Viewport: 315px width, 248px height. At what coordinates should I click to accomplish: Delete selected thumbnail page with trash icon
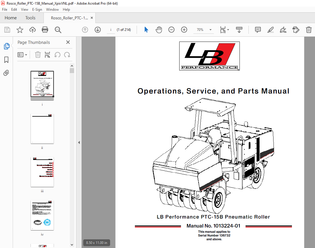click(38, 55)
